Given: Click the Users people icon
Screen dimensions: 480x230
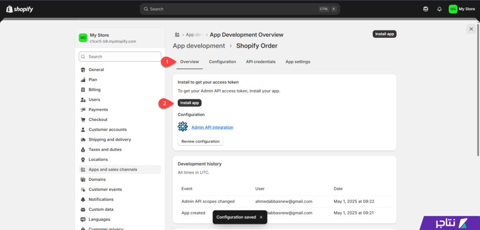Looking at the screenshot, I should tap(83, 100).
